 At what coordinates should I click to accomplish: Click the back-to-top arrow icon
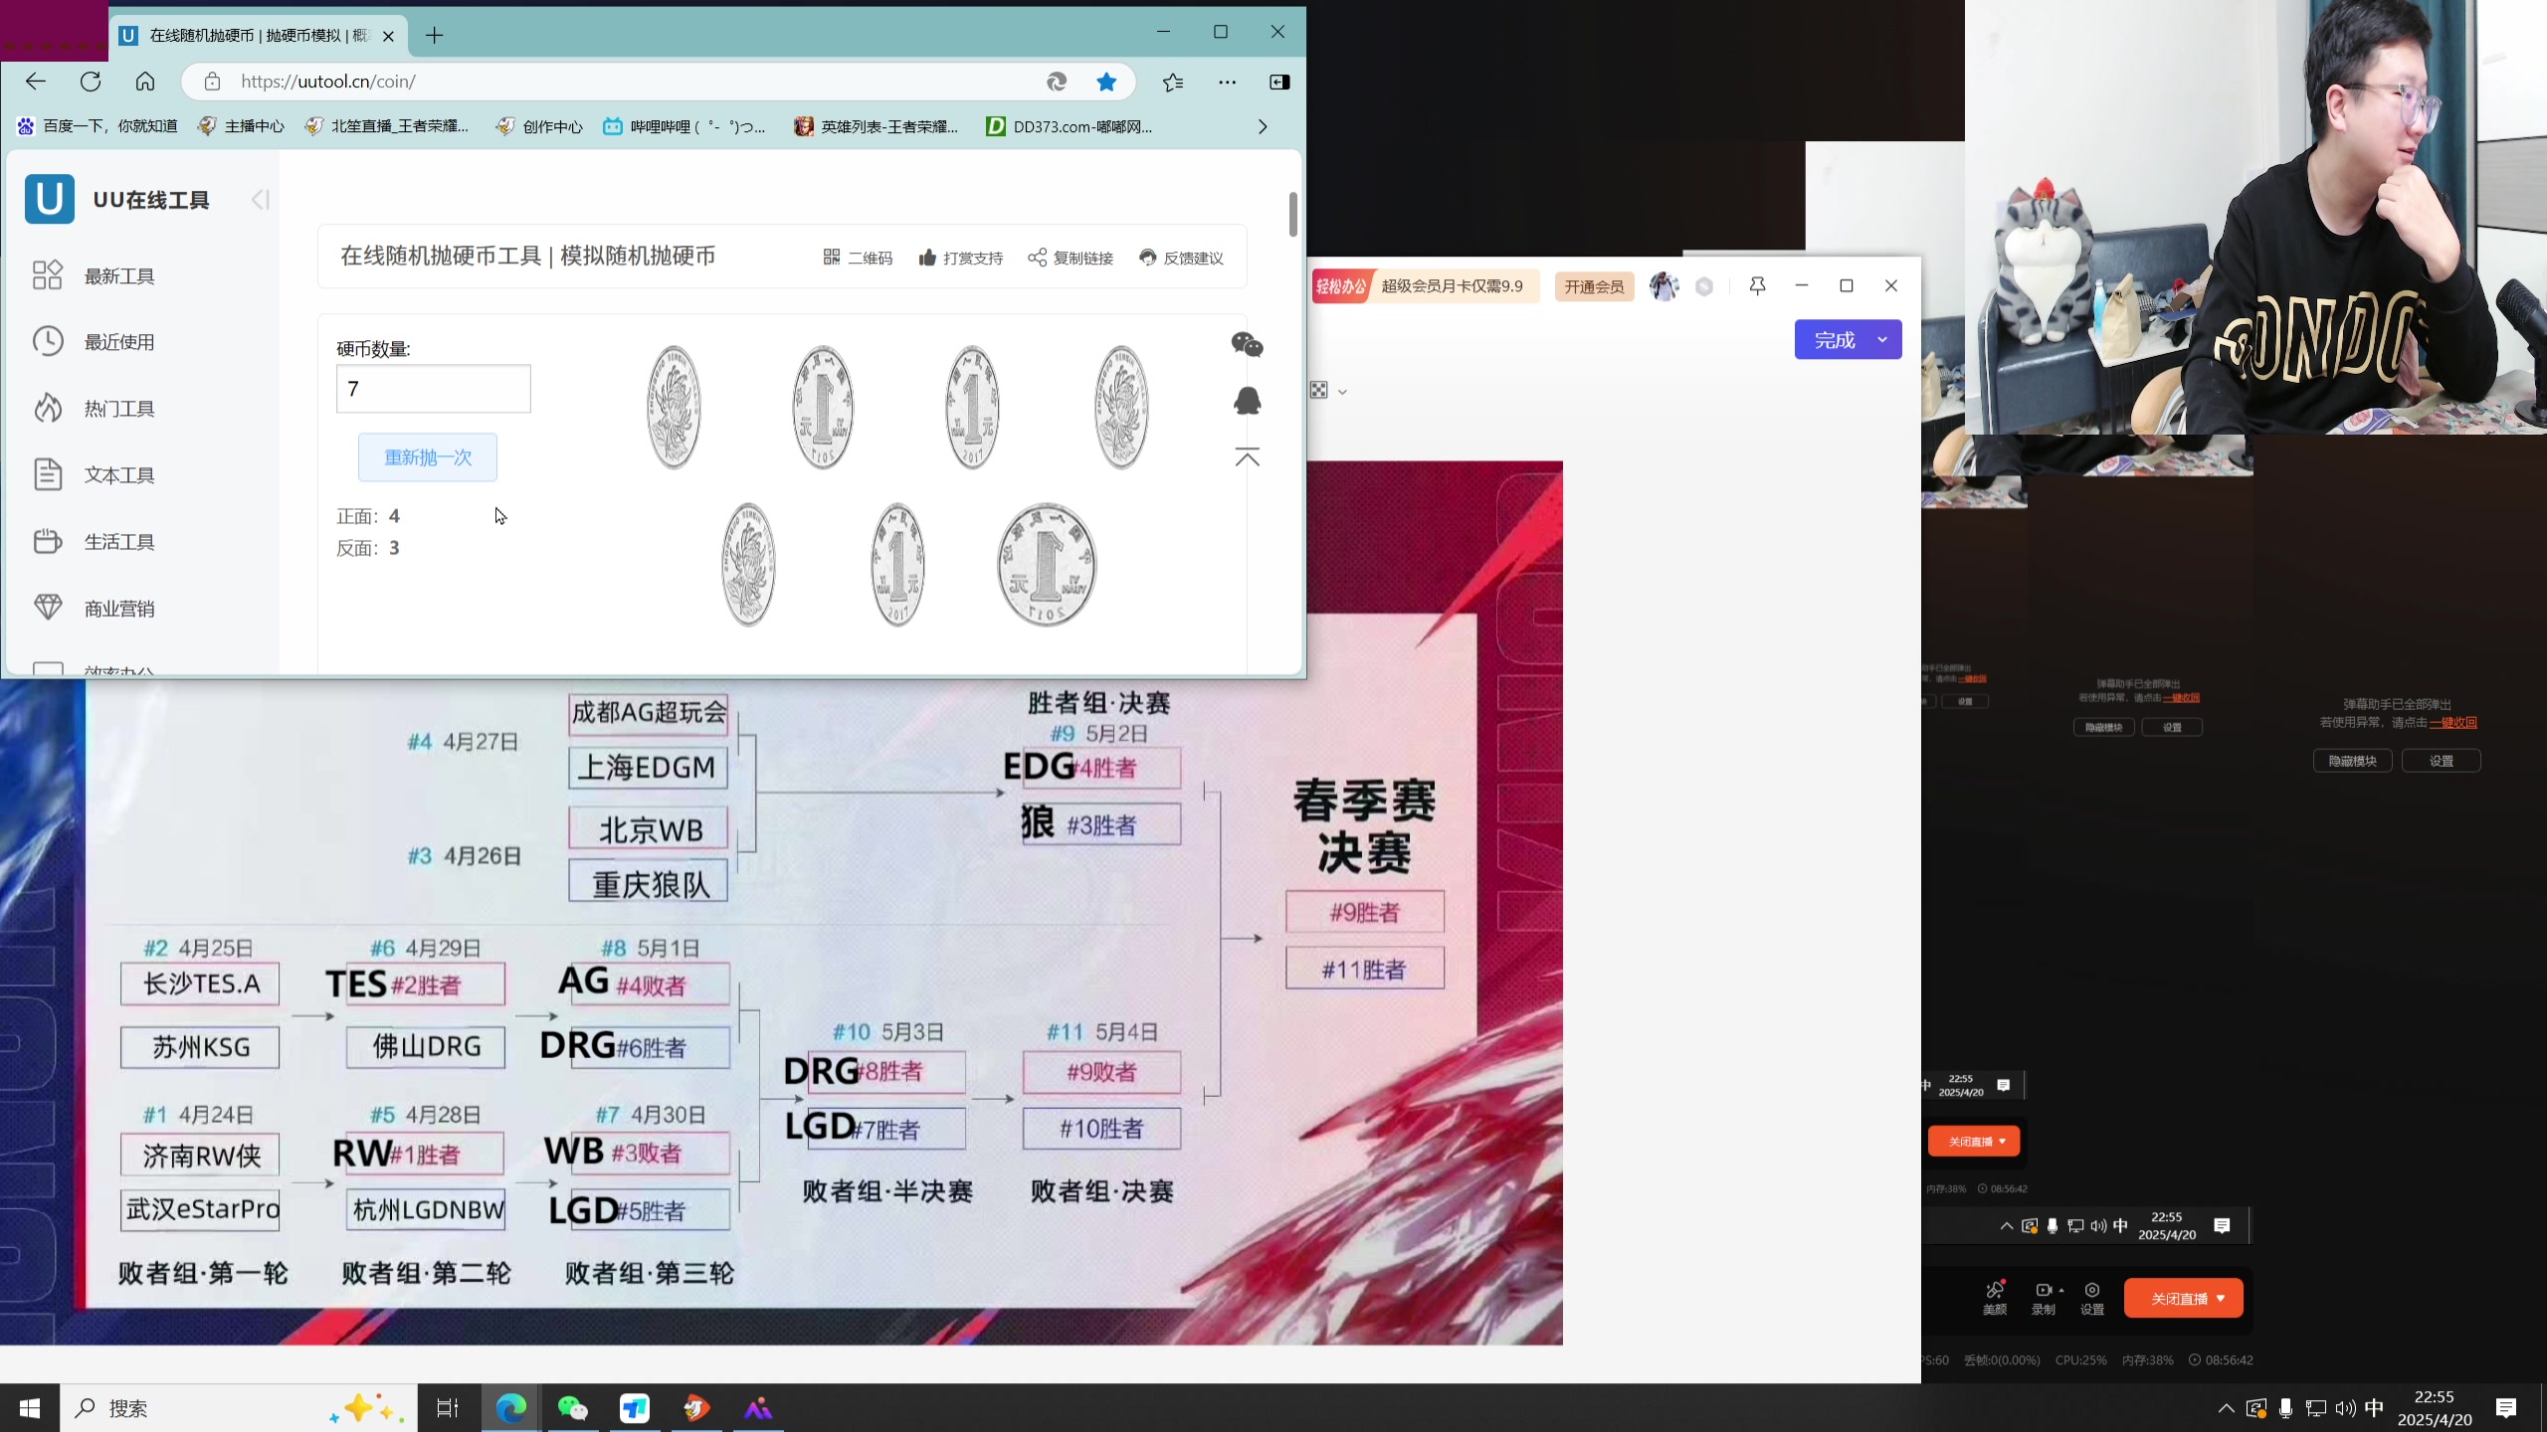pyautogui.click(x=1247, y=457)
